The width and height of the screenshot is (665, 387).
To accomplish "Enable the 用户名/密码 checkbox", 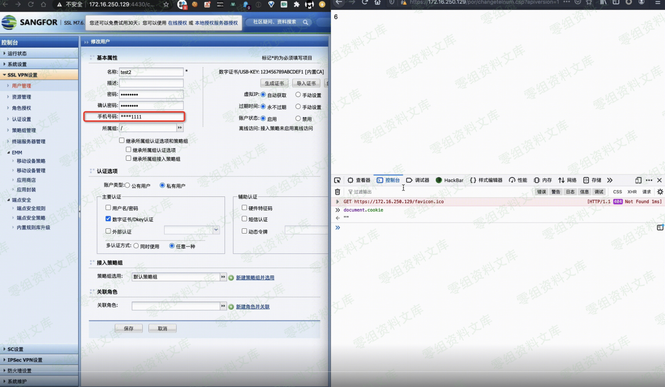I will pyautogui.click(x=108, y=208).
